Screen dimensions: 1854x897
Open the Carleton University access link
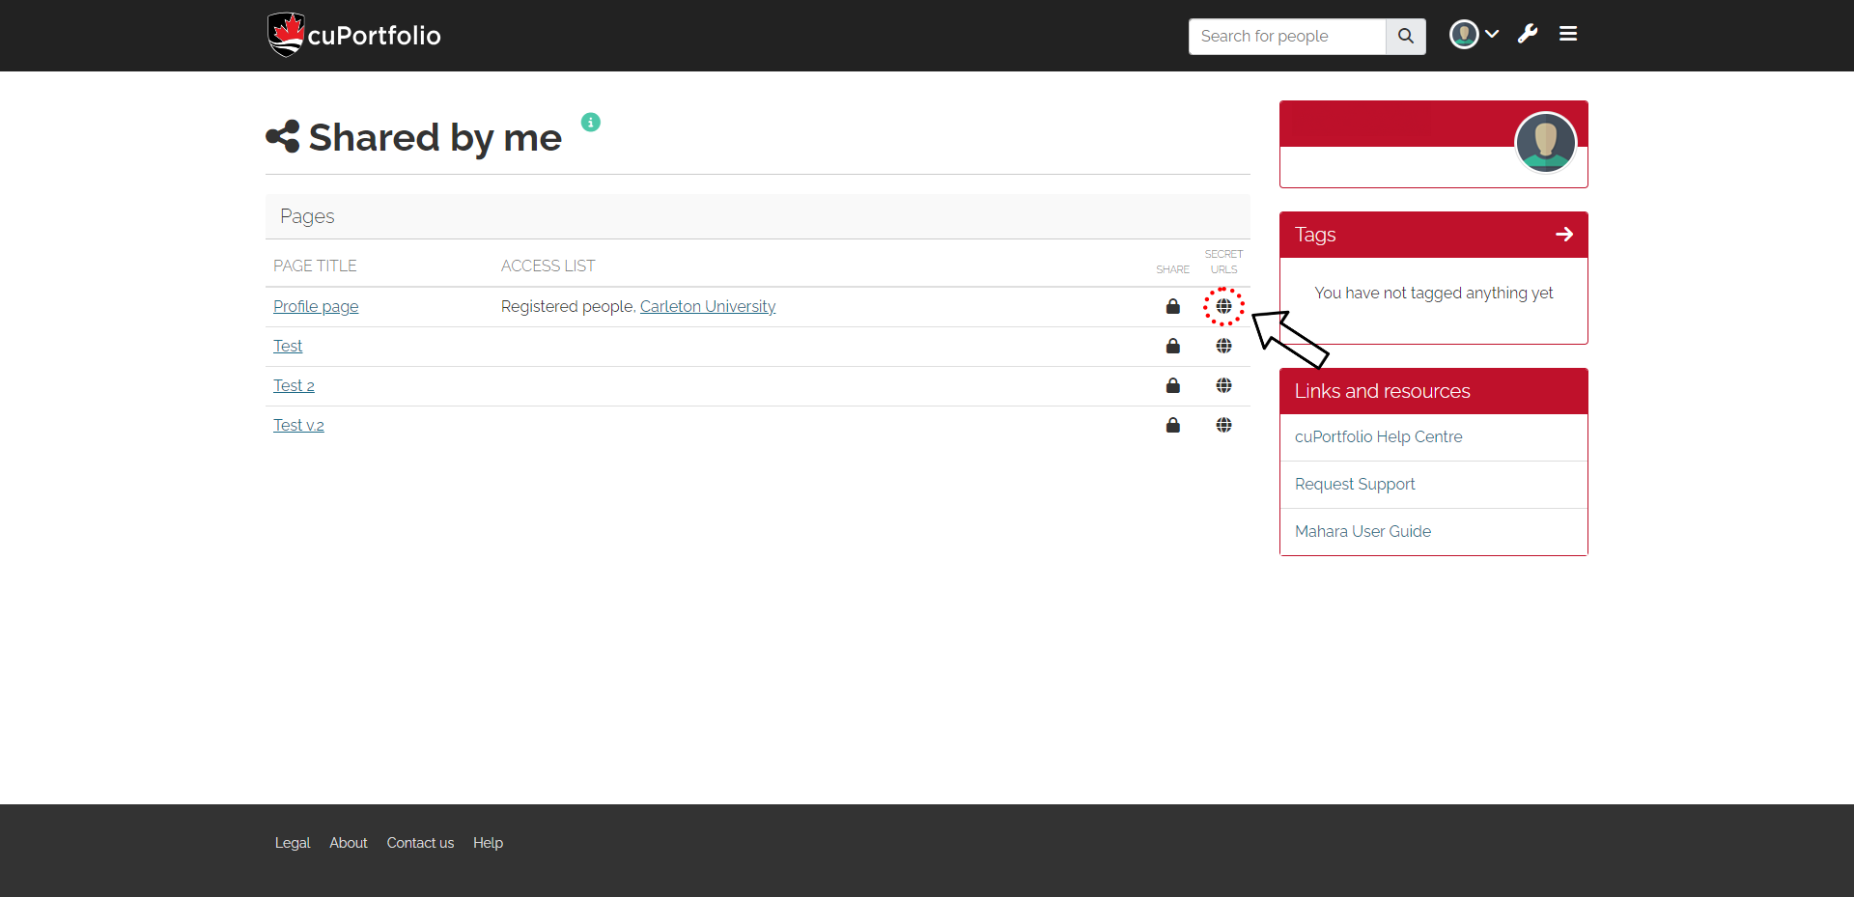[707, 306]
